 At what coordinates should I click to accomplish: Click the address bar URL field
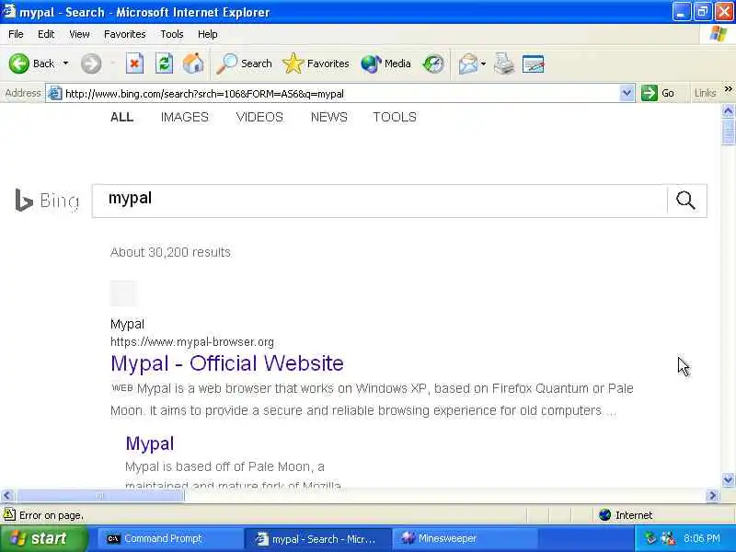pyautogui.click(x=340, y=94)
